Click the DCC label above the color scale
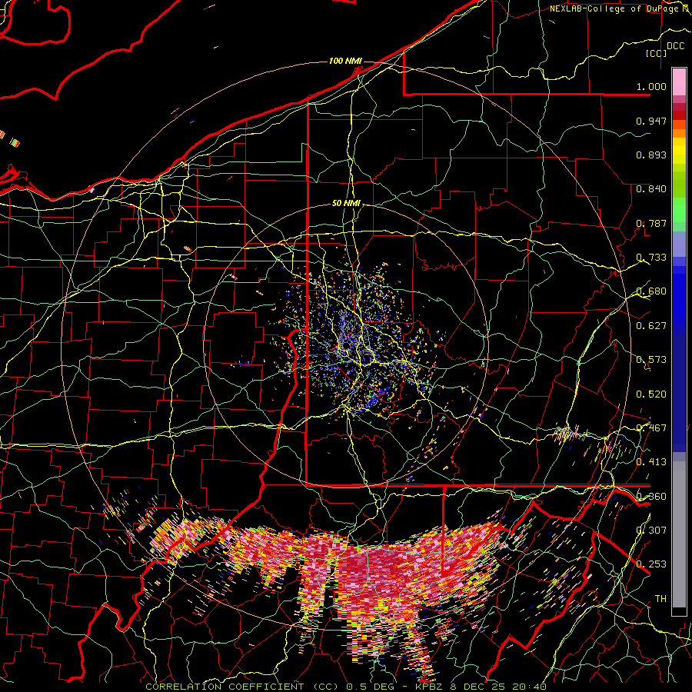 click(675, 46)
